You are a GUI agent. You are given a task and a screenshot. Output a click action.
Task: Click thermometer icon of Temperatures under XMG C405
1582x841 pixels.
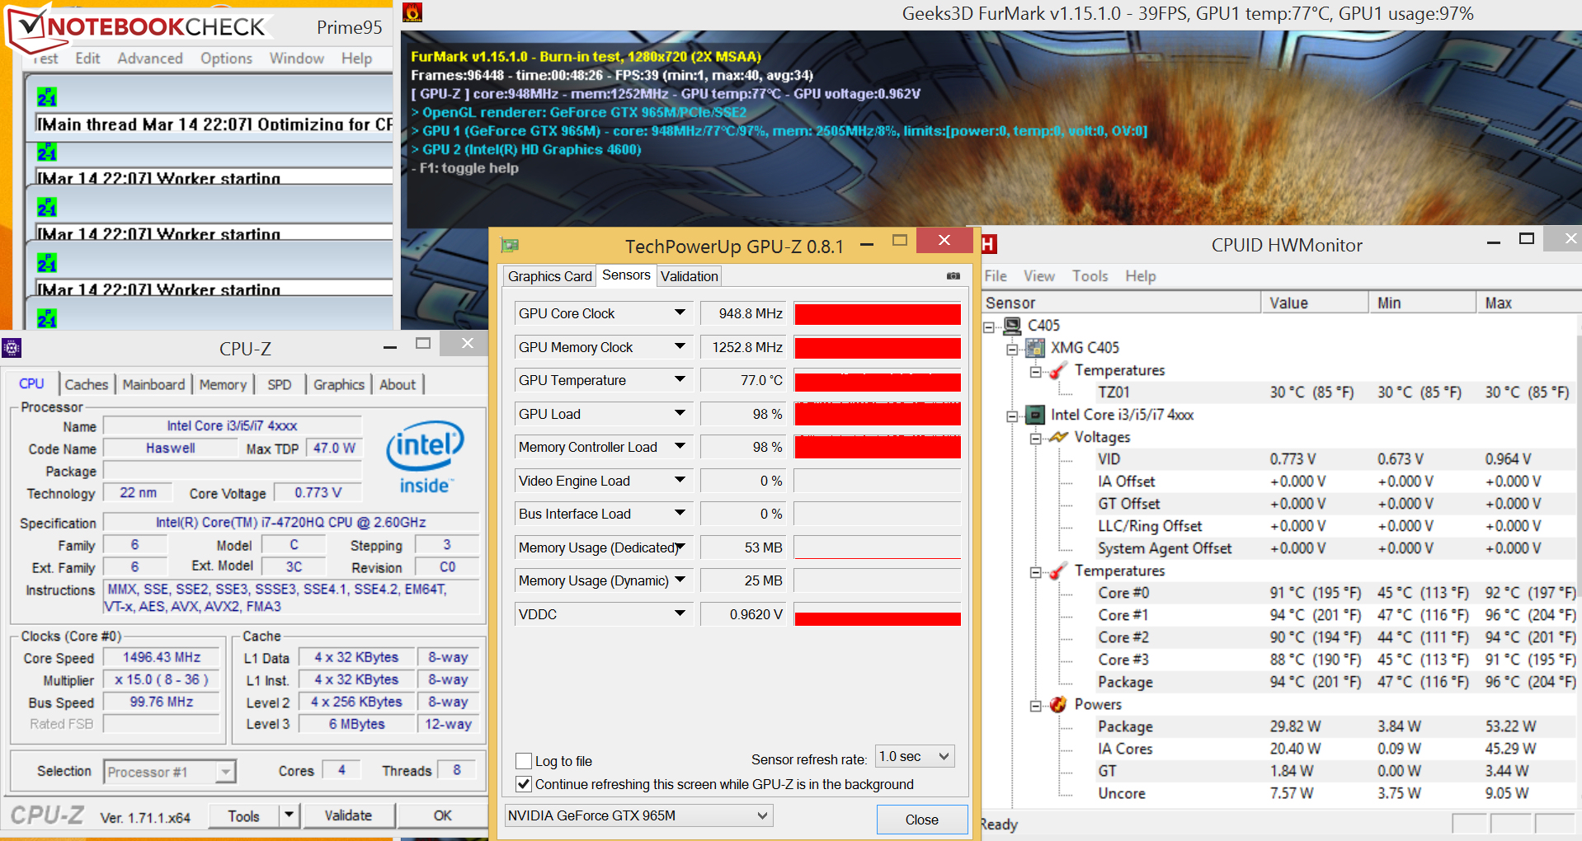tap(1058, 370)
